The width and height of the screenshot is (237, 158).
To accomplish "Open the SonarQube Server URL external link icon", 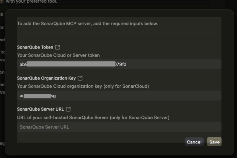I will tap(68, 109).
